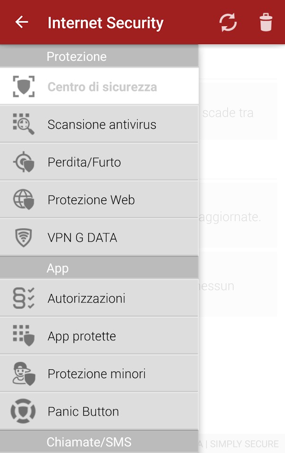This screenshot has width=285, height=453.
Task: Open the Protezione Web entry
Action: click(x=99, y=200)
